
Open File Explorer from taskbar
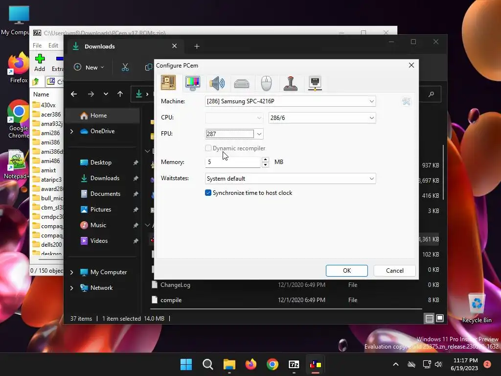click(229, 364)
